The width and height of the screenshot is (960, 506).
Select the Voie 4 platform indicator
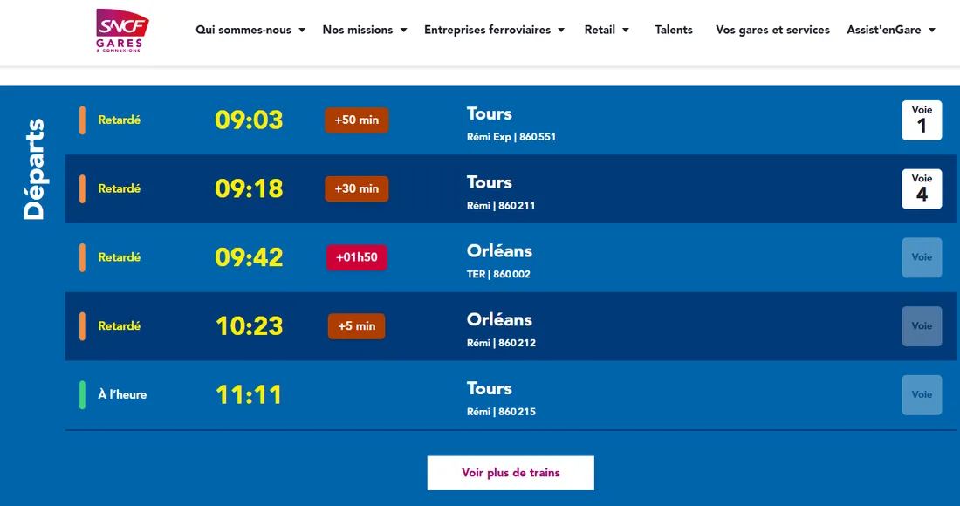[x=922, y=188]
